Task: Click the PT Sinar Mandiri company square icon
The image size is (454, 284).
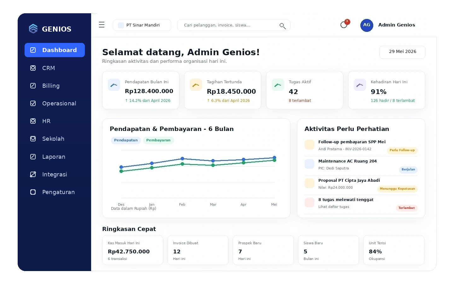Action: click(121, 25)
